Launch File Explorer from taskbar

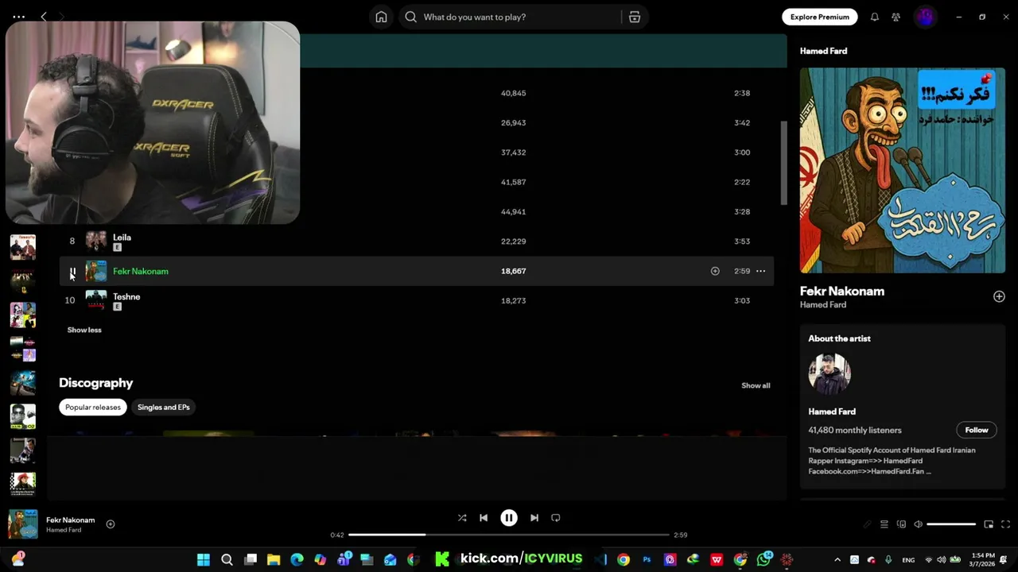point(274,559)
